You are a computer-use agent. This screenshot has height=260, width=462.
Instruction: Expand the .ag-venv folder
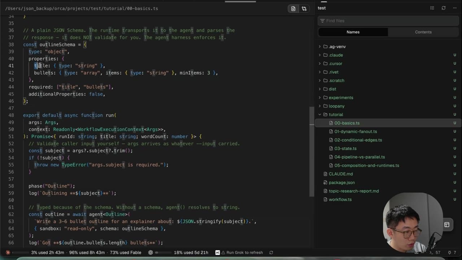click(319, 47)
